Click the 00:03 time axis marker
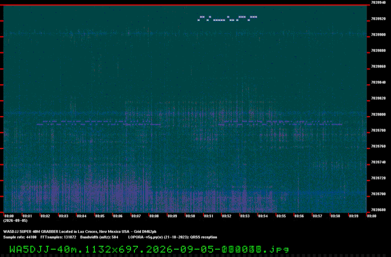Viewport: 391px width, 257px height. [64, 216]
